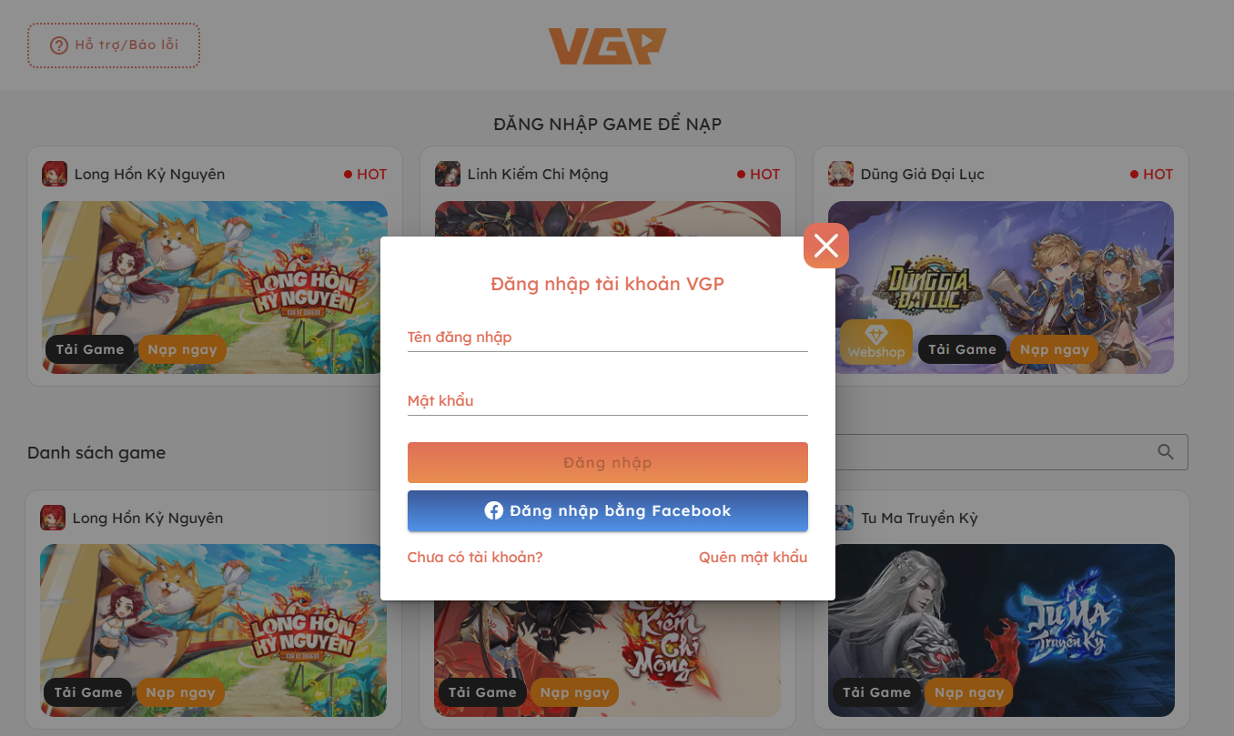
Task: Click the question mark help icon
Action: 59,45
